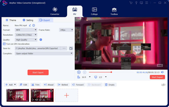The height and width of the screenshot is (107, 169).
Task: Switch to the MV tab
Action: pyautogui.click(x=75, y=11)
